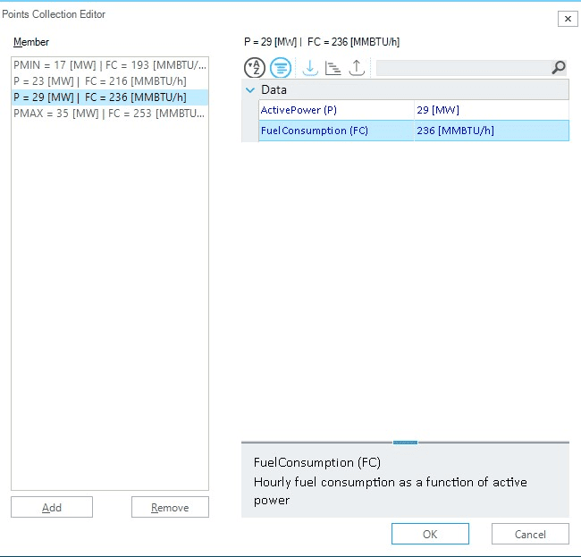Screen dimensions: 581x557
Task: Click the hierarchy chart toolbar icon
Action: tap(333, 68)
